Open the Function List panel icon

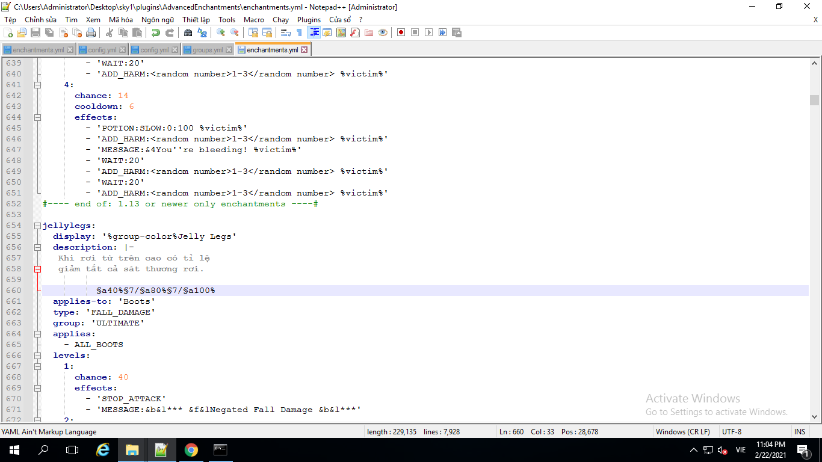pyautogui.click(x=354, y=32)
